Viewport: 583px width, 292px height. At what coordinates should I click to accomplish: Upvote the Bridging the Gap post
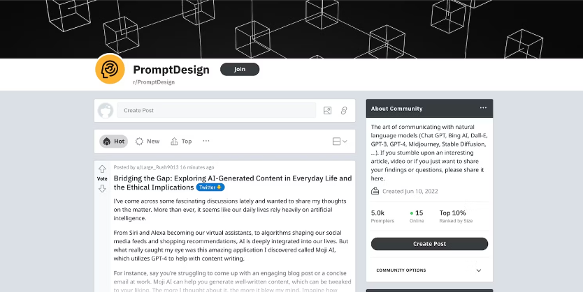(102, 169)
